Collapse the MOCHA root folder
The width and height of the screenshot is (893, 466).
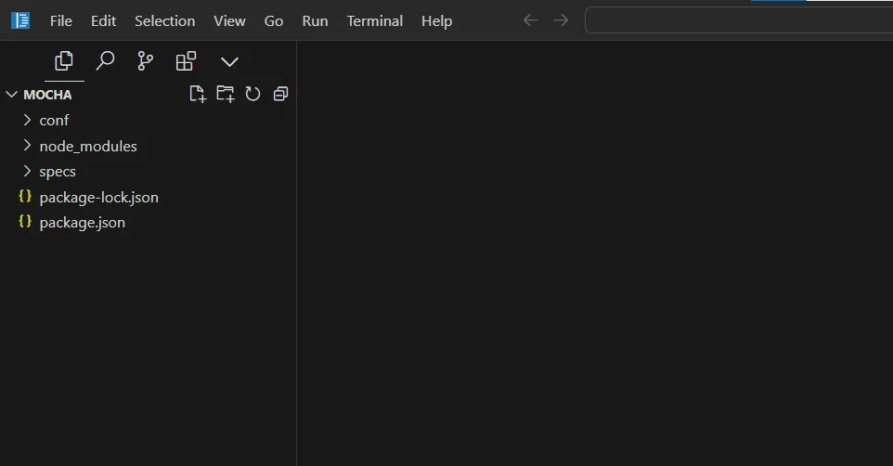(x=11, y=95)
